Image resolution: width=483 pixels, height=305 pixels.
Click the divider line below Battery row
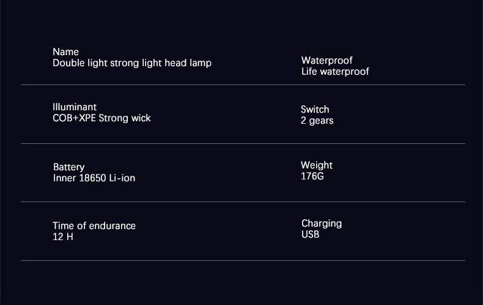243,202
